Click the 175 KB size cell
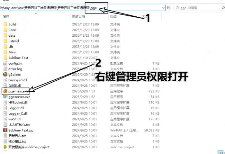This screenshot has height=154, width=225. coord(154,119)
